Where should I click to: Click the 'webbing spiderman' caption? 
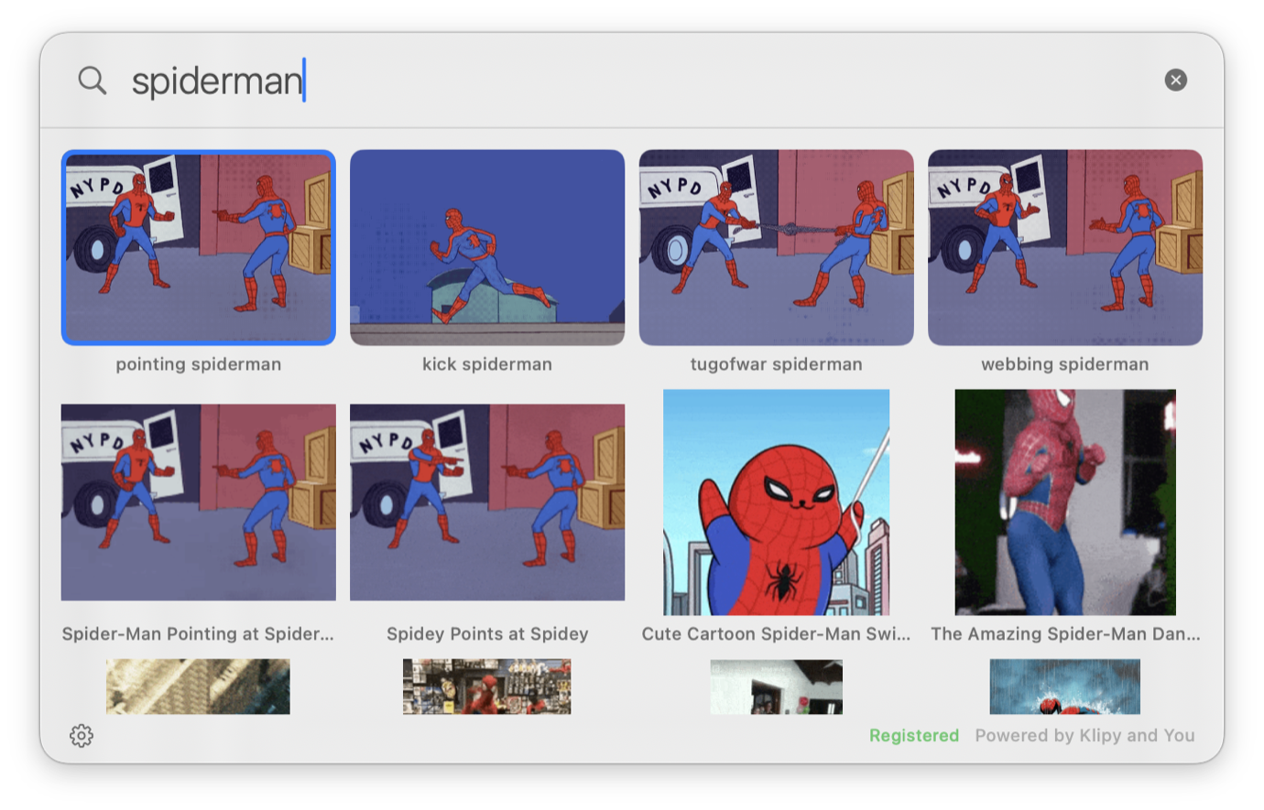(x=1065, y=364)
